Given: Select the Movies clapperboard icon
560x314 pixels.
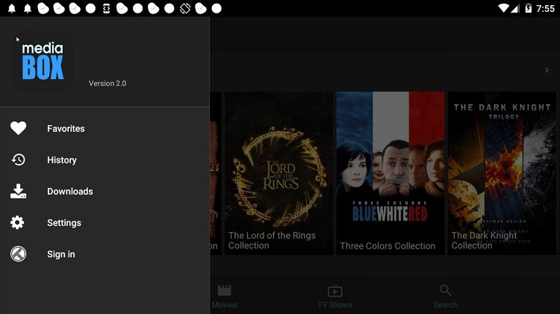Looking at the screenshot, I should point(224,290).
